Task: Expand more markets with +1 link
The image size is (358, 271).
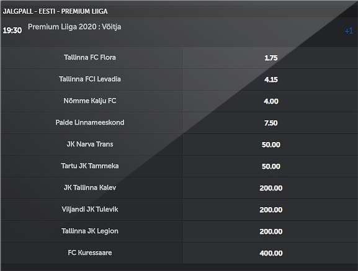Action: tap(349, 30)
